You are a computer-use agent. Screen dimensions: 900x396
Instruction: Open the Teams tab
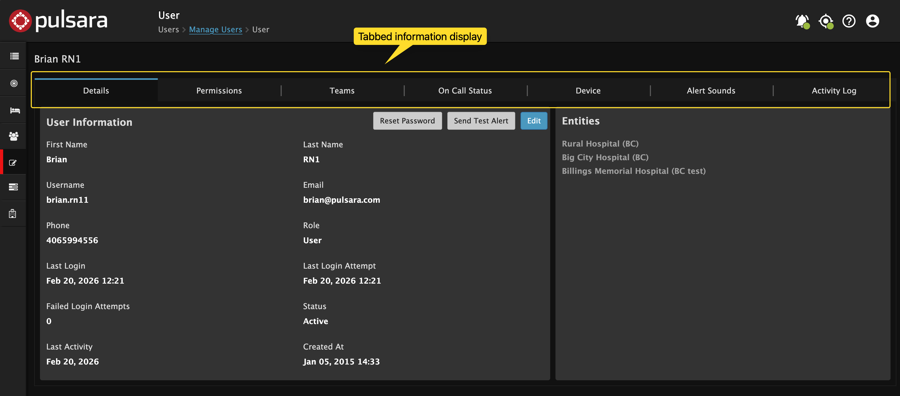coord(342,90)
